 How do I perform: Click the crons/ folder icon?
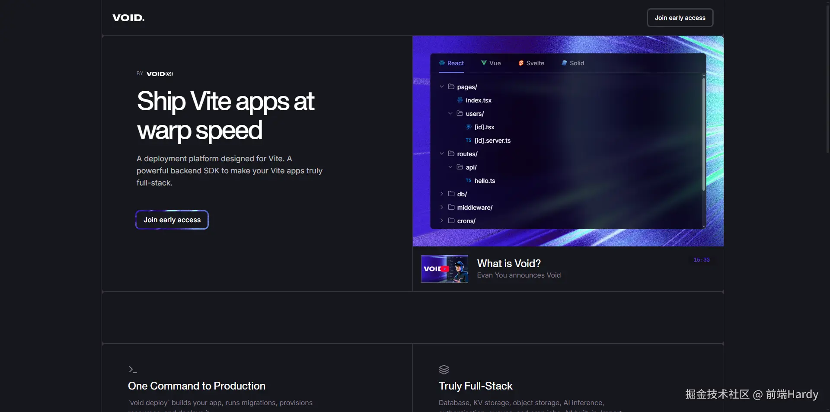(451, 220)
